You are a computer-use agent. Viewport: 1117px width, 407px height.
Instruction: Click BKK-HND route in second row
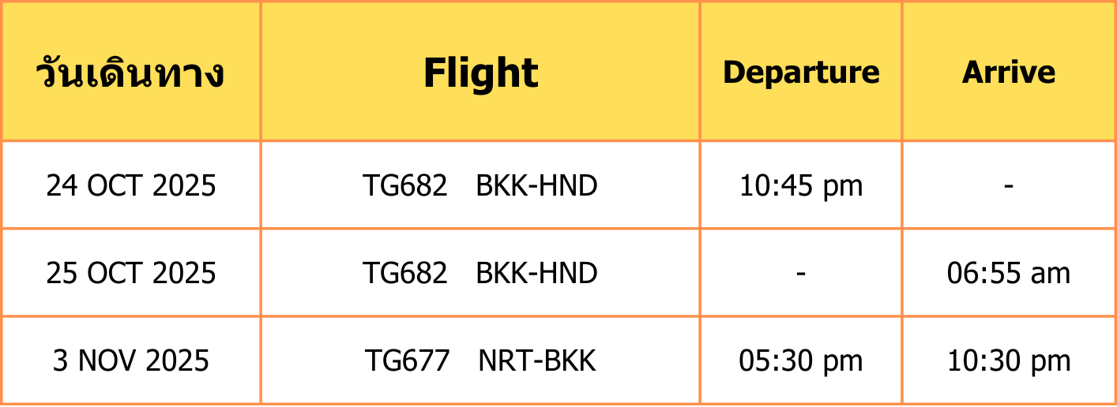tap(536, 274)
